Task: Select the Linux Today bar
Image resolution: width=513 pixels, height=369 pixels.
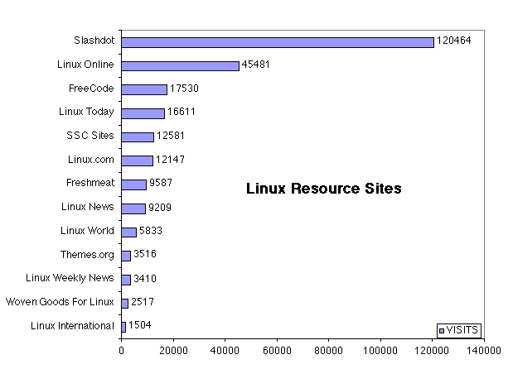Action: 143,113
